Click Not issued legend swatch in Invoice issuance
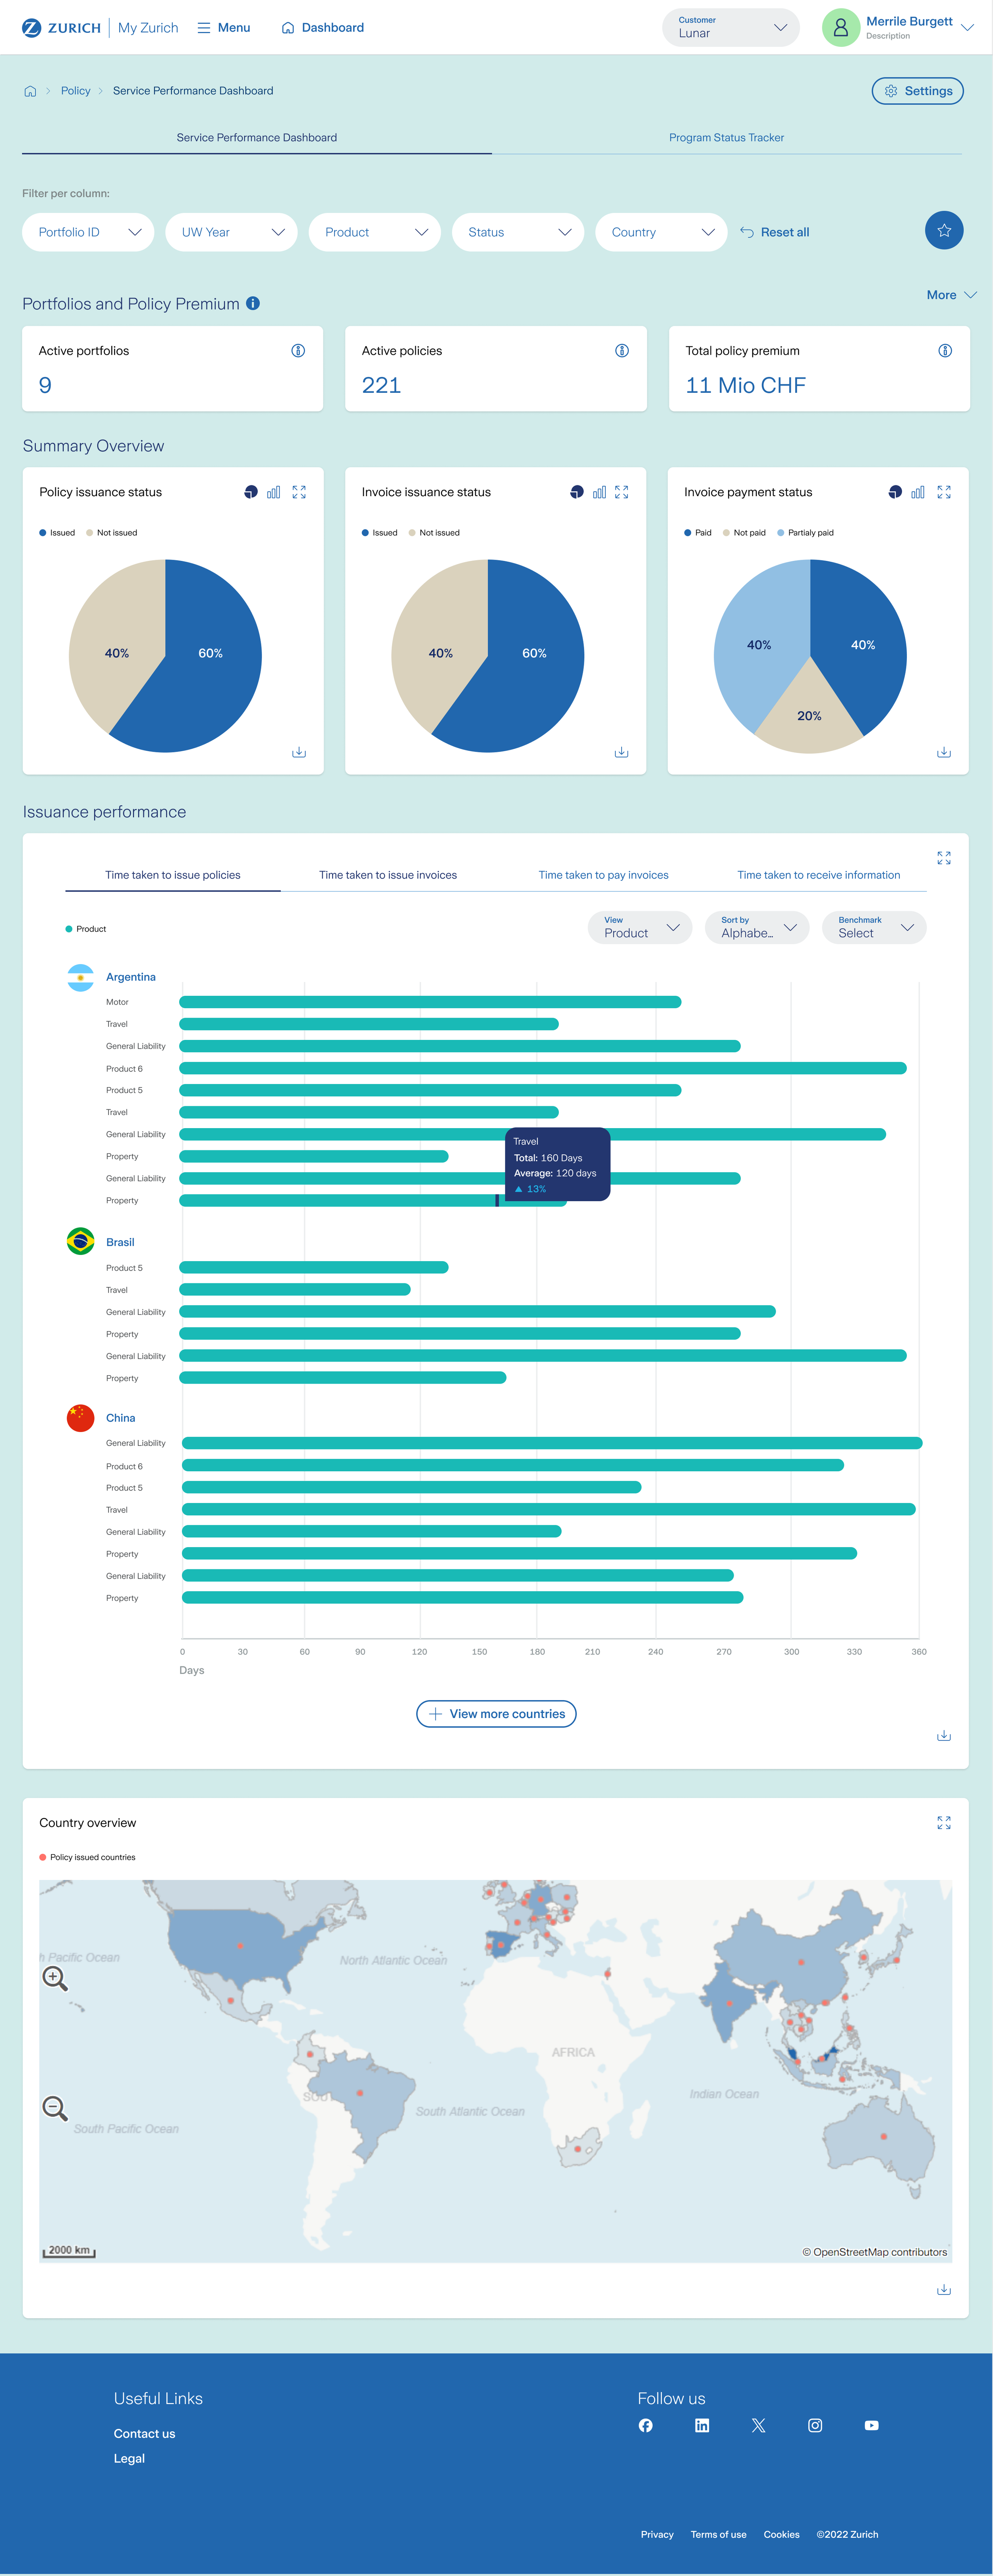This screenshot has width=993, height=2576. coord(412,533)
